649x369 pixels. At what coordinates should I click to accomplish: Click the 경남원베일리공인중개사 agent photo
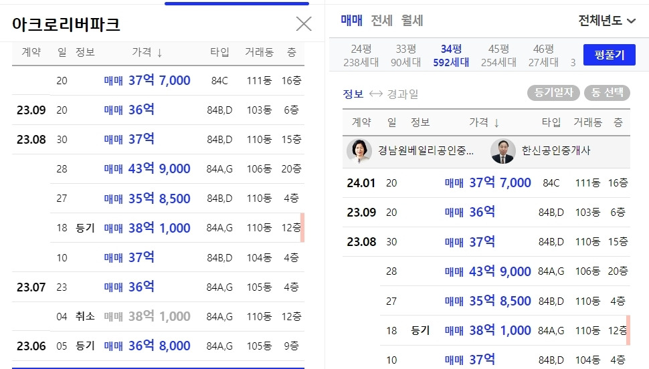359,151
